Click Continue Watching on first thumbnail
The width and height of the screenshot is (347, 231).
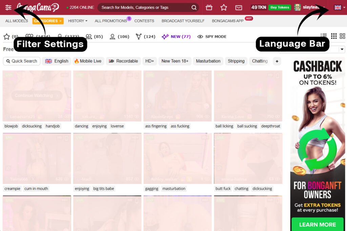(x=37, y=96)
